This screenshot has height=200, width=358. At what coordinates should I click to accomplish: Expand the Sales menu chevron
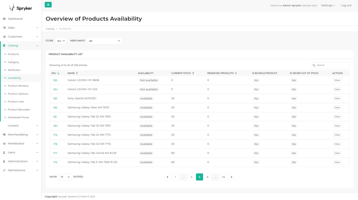pyautogui.click(x=37, y=28)
